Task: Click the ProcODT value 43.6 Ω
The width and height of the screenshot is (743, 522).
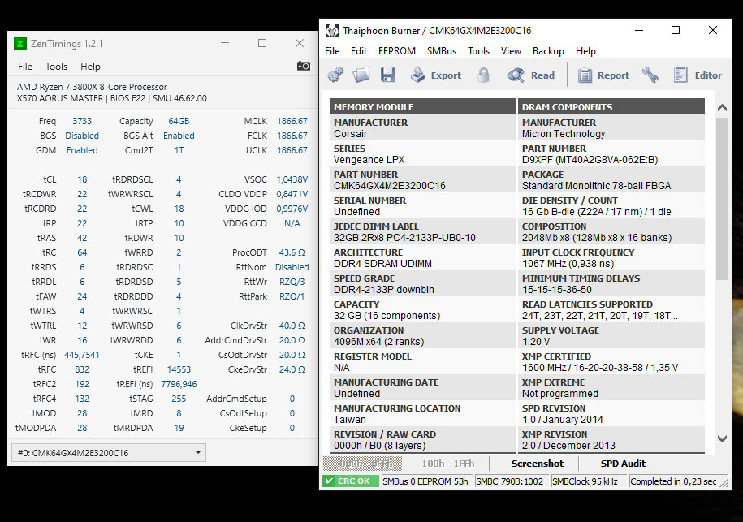Action: [x=292, y=252]
